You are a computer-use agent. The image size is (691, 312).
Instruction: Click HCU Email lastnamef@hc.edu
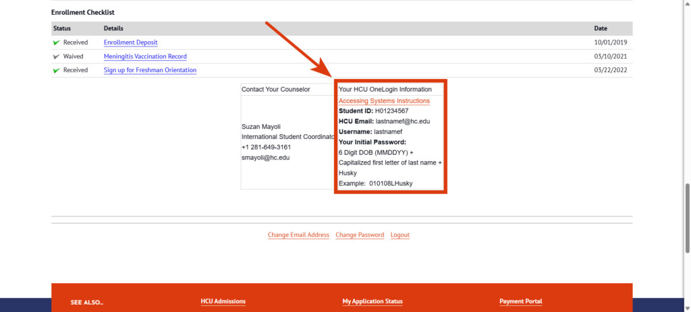pos(403,121)
